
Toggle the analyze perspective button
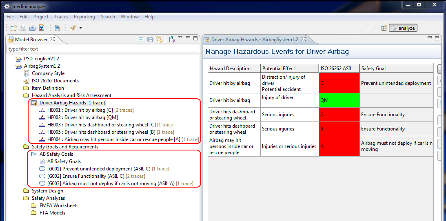tap(403, 28)
